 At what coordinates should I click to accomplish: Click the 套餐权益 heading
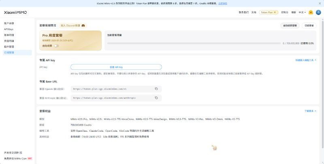[x=45, y=111]
